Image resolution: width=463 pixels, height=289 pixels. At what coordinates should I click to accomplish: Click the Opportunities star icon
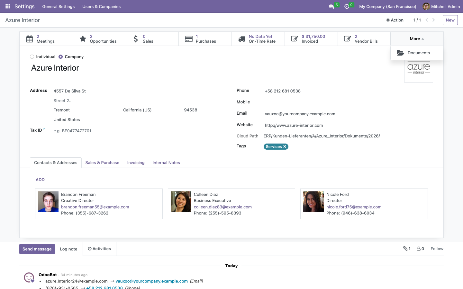83,39
